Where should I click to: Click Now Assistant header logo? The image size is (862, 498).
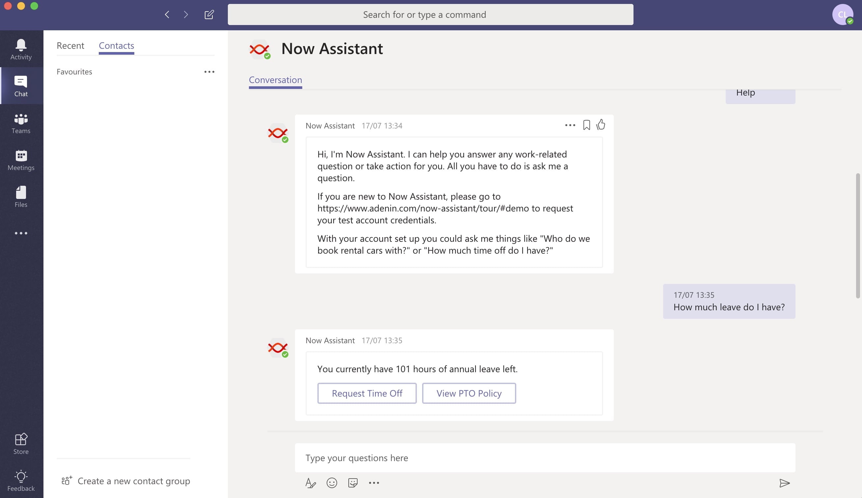point(260,49)
